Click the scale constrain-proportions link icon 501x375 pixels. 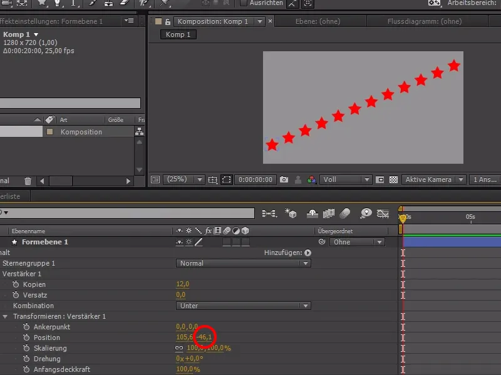click(179, 348)
